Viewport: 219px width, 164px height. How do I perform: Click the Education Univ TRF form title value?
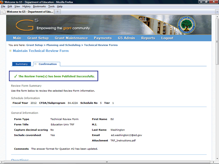[x=62, y=124]
